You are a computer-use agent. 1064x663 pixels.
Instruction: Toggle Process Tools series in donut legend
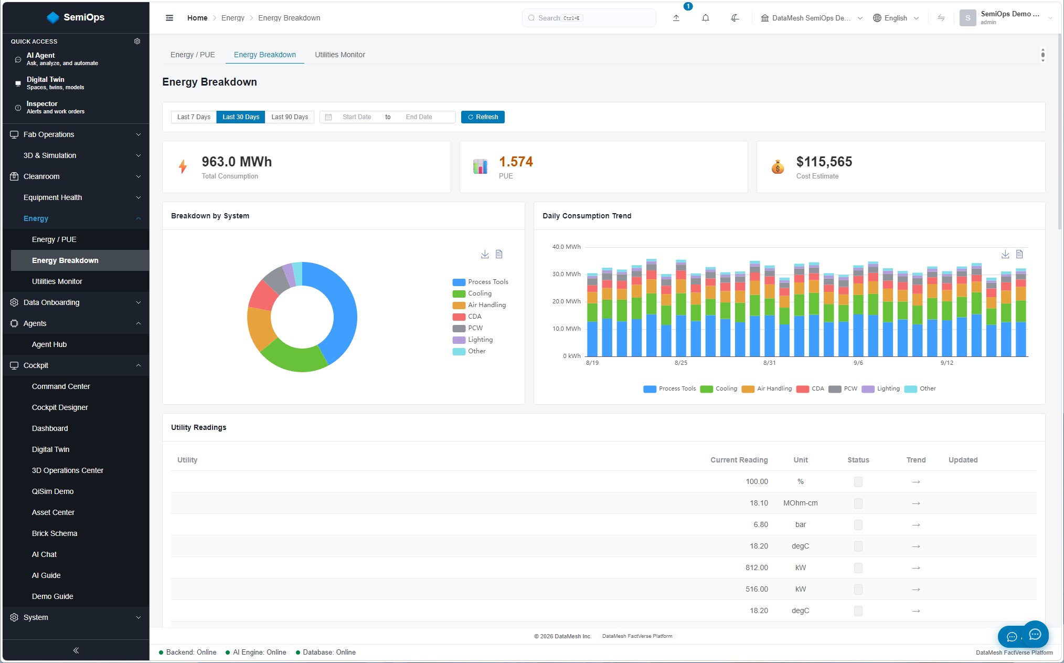pyautogui.click(x=481, y=282)
